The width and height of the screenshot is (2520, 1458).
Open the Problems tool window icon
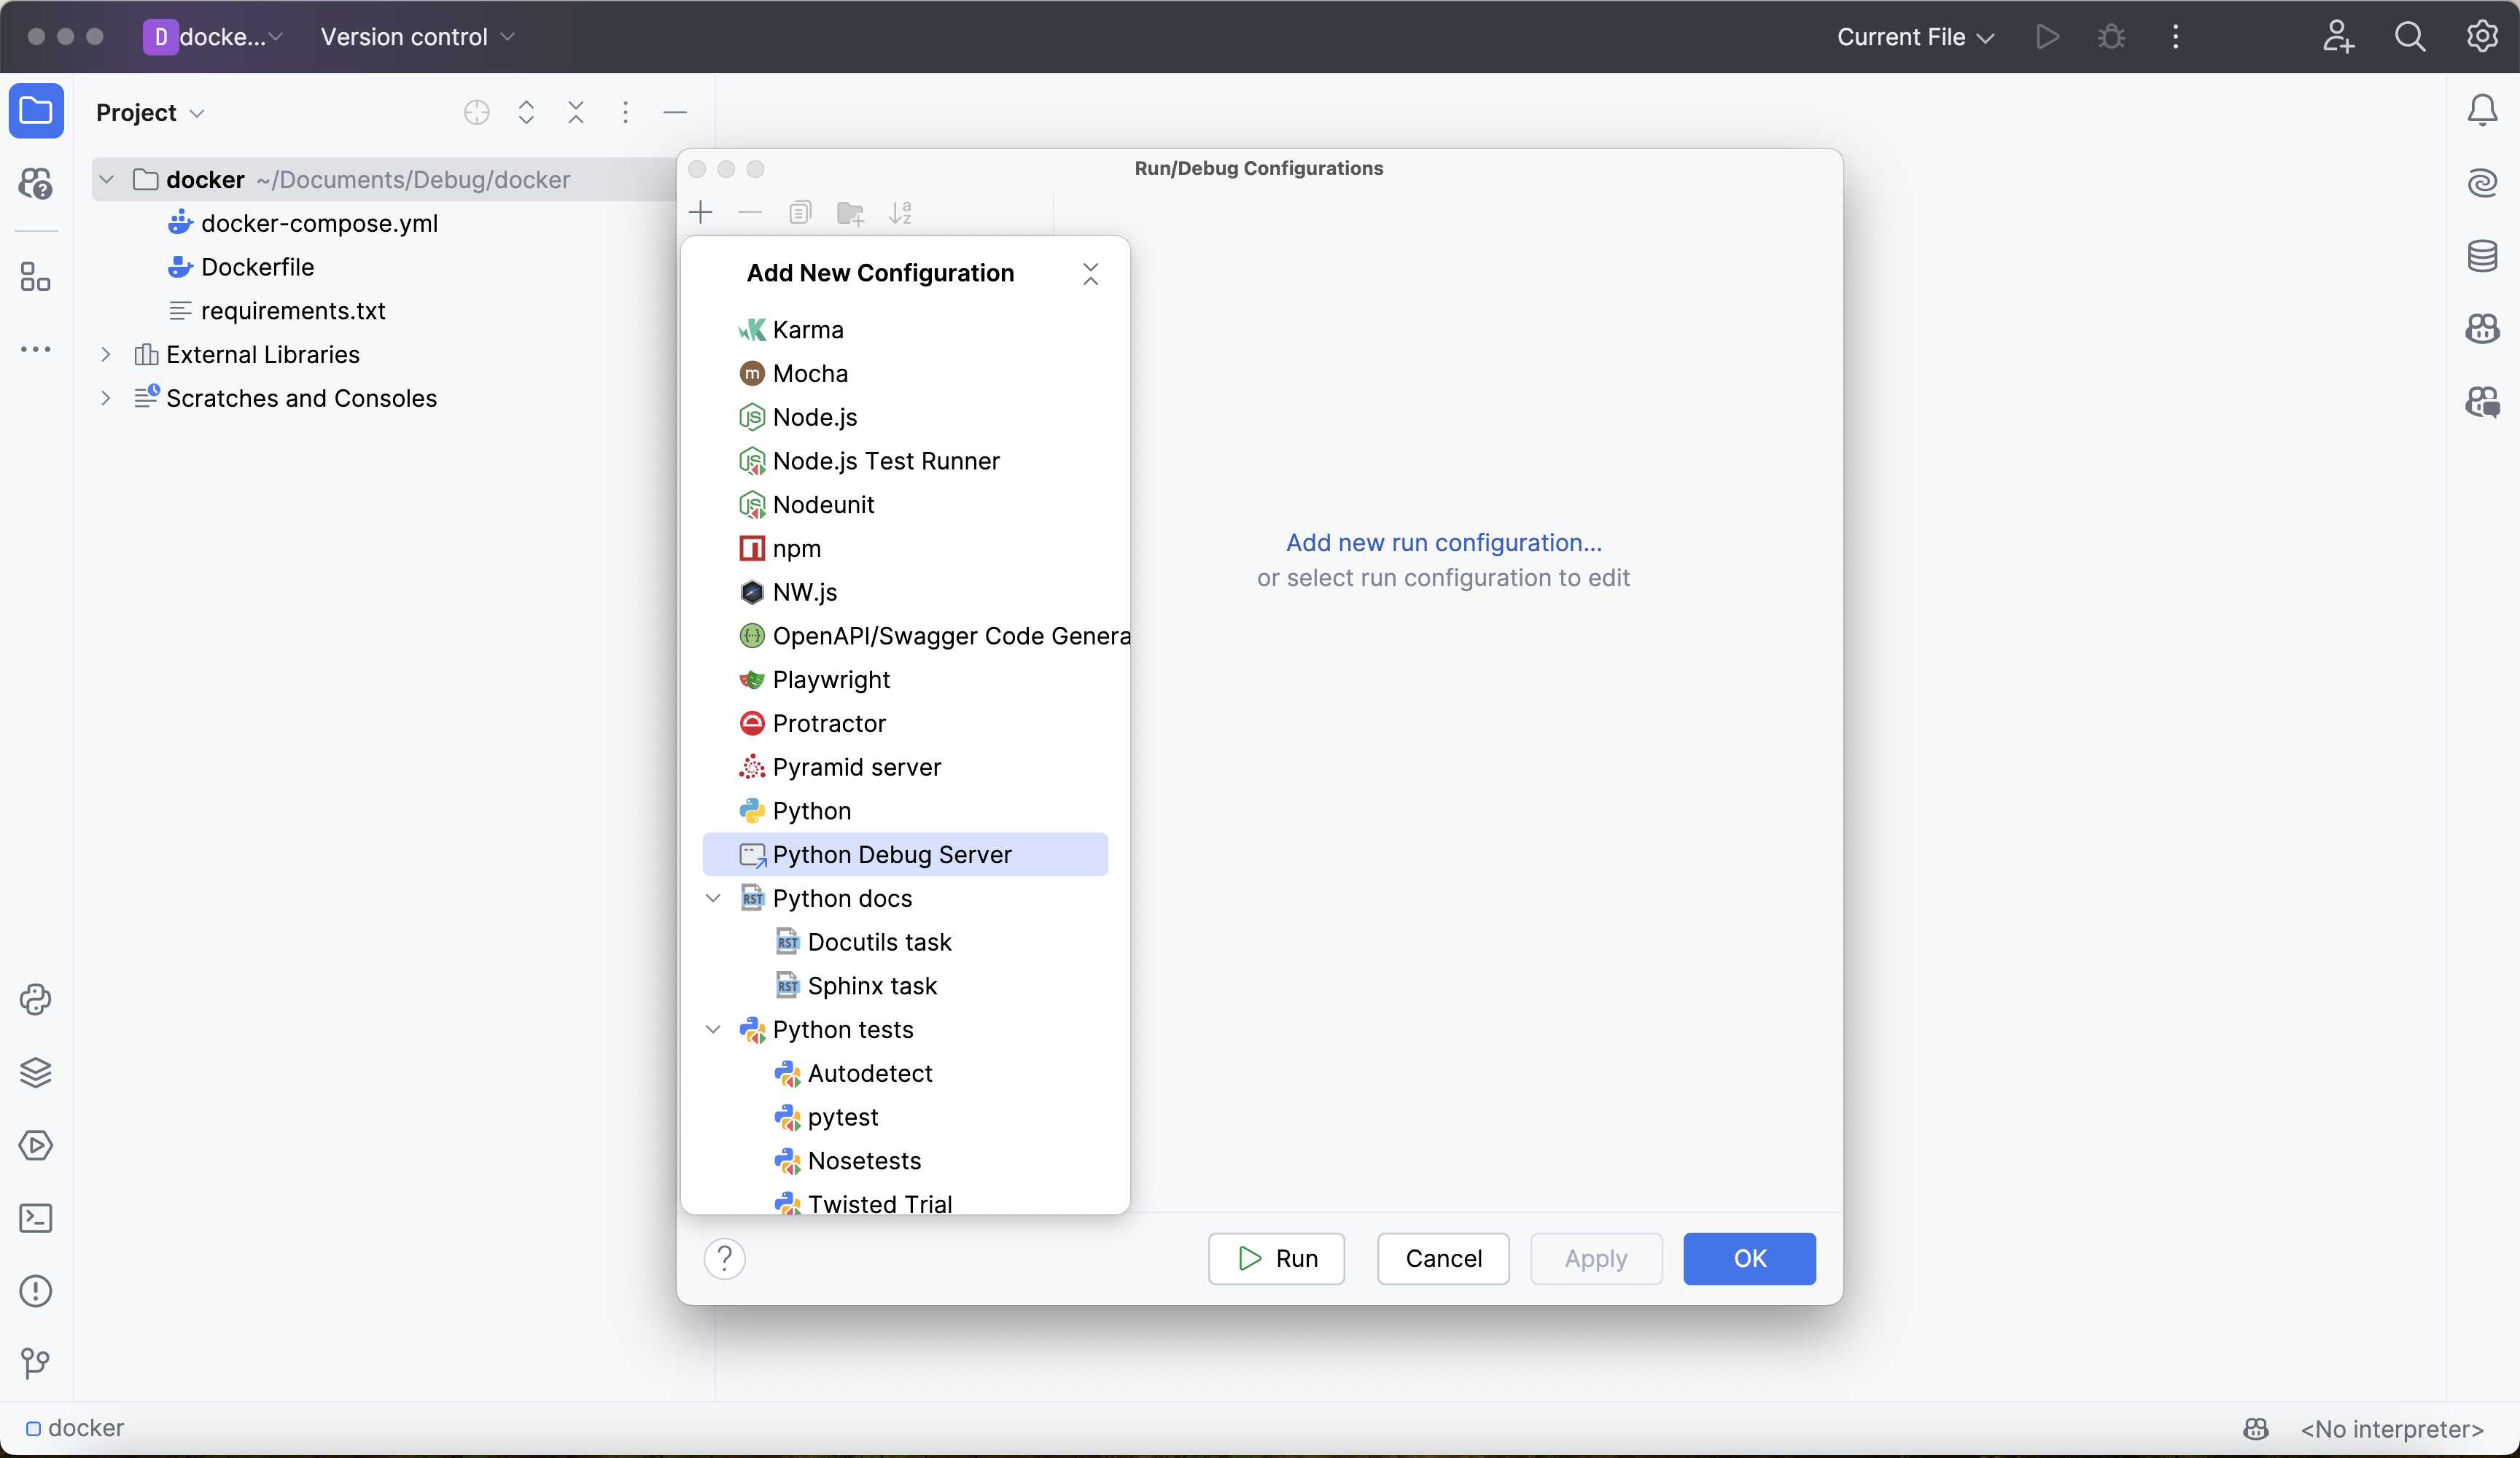click(36, 1291)
